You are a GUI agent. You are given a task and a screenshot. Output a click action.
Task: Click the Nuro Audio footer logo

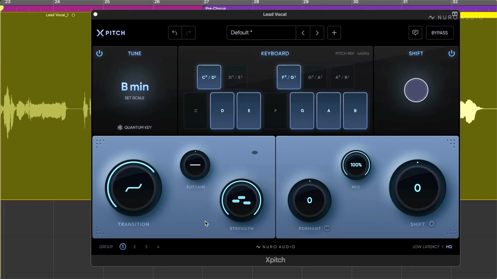coord(275,247)
